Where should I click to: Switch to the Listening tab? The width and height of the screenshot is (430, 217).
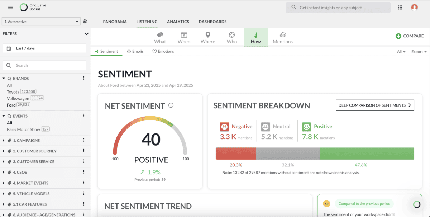coord(147,22)
